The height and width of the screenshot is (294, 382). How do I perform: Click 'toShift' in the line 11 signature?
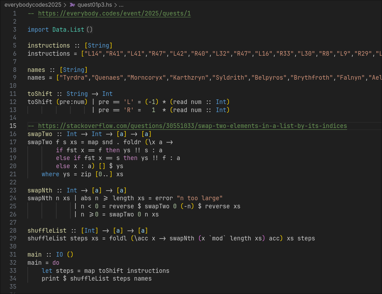(40, 94)
